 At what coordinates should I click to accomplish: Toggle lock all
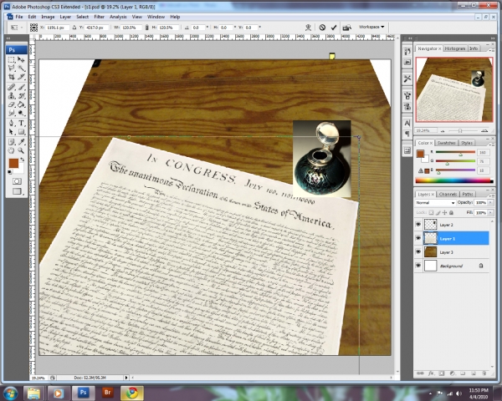452,213
